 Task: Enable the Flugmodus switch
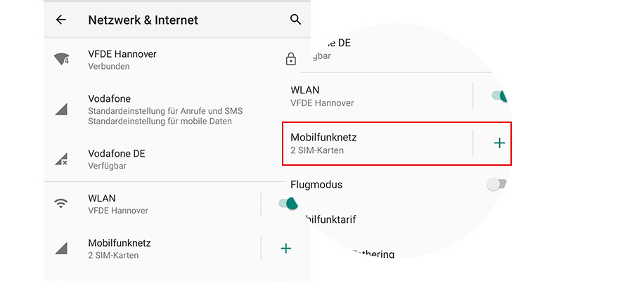tap(496, 185)
